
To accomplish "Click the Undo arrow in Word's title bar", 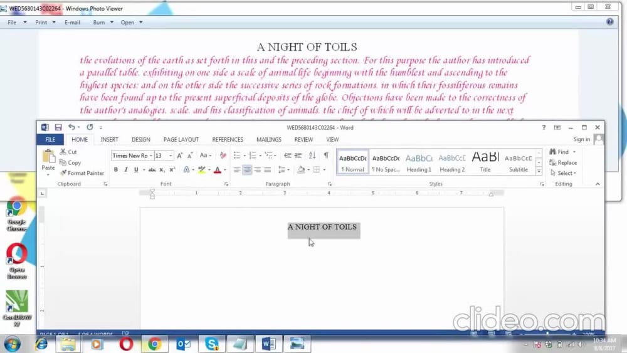I will tap(71, 127).
